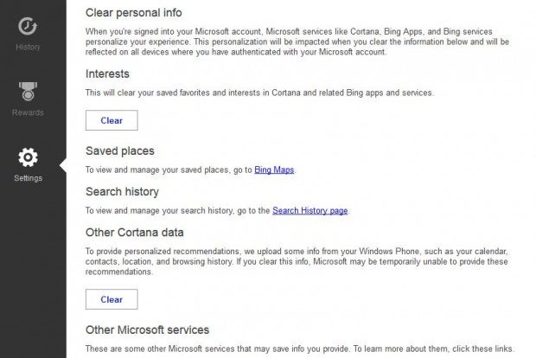Click the text 'When you're signed into your Microsoft account'

(173, 31)
